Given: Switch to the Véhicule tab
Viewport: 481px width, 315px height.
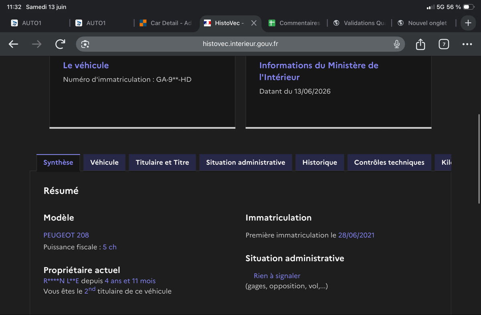Looking at the screenshot, I should (104, 162).
